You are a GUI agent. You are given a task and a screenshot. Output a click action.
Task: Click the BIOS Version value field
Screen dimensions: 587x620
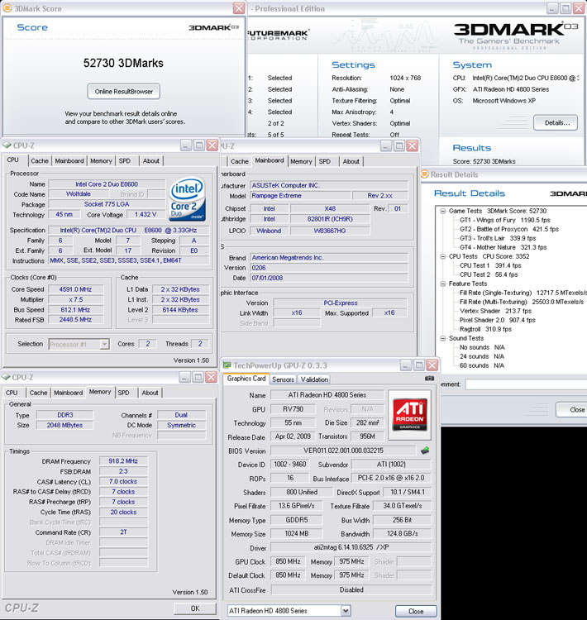coord(343,451)
